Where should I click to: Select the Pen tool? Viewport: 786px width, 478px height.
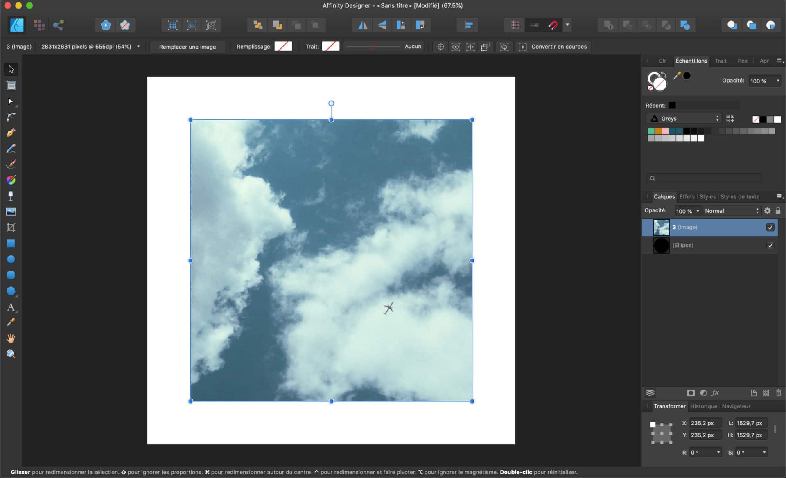[x=11, y=132]
